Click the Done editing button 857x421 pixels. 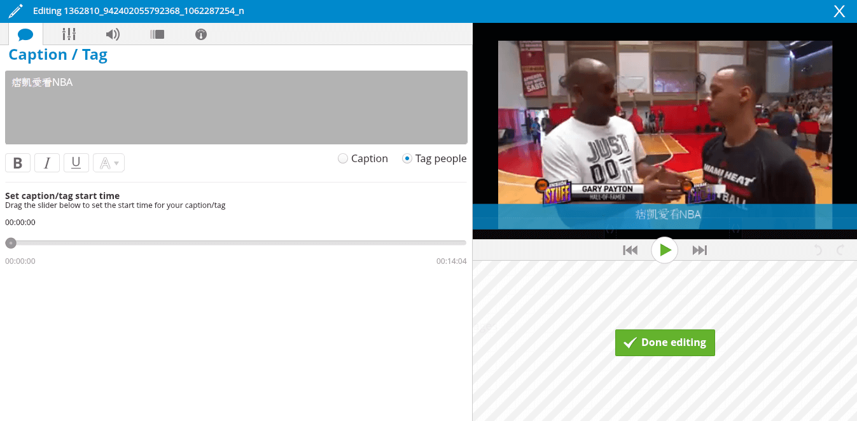tap(665, 343)
